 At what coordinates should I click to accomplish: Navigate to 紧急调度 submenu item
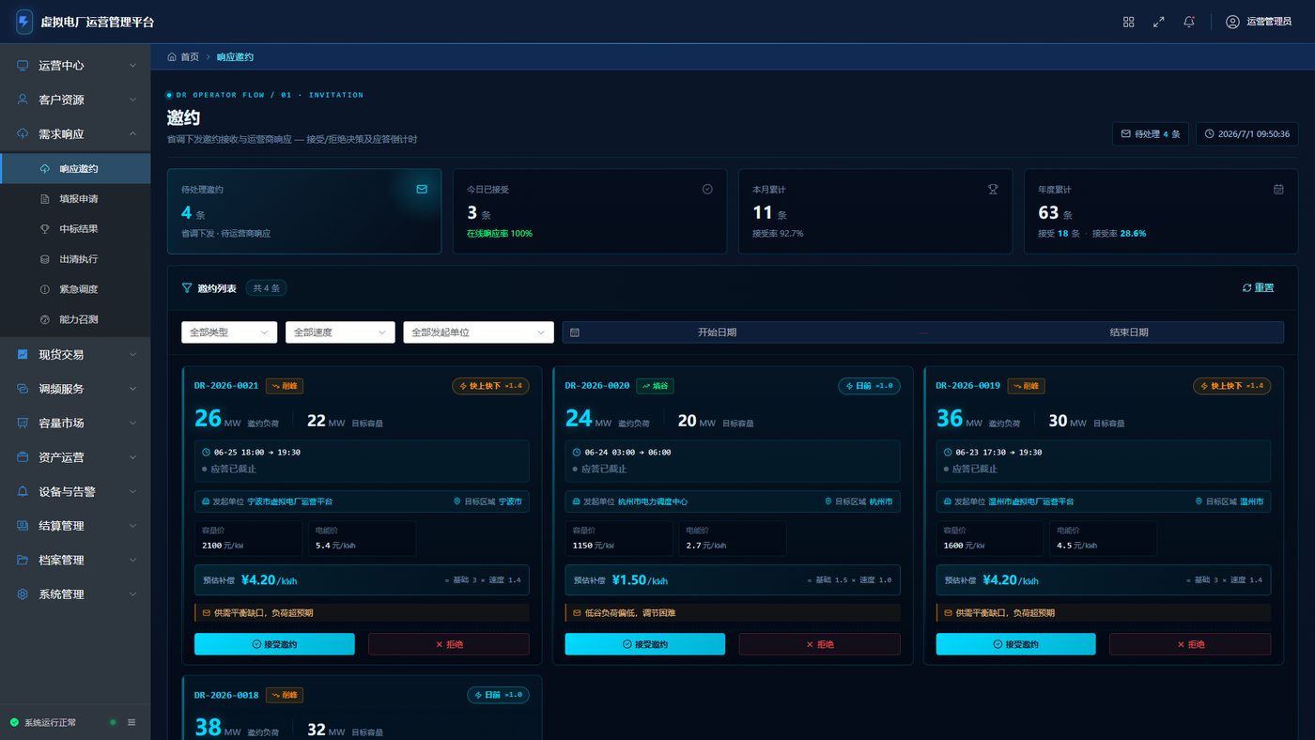coord(75,289)
